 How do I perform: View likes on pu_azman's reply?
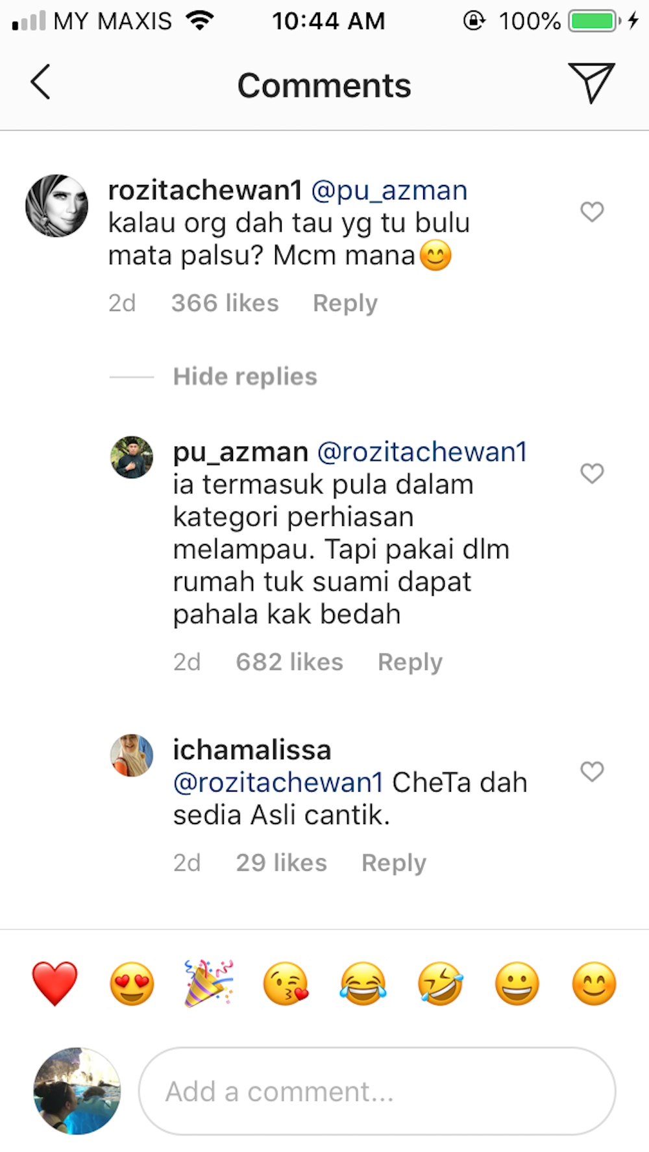[x=289, y=661]
